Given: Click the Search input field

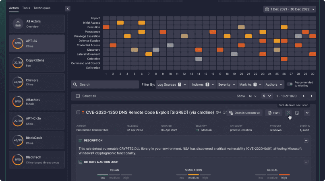Looking at the screenshot, I should (x=104, y=84).
